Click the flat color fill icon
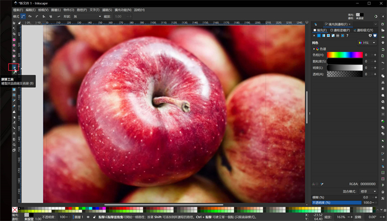This screenshot has width=387, height=221. click(x=320, y=35)
